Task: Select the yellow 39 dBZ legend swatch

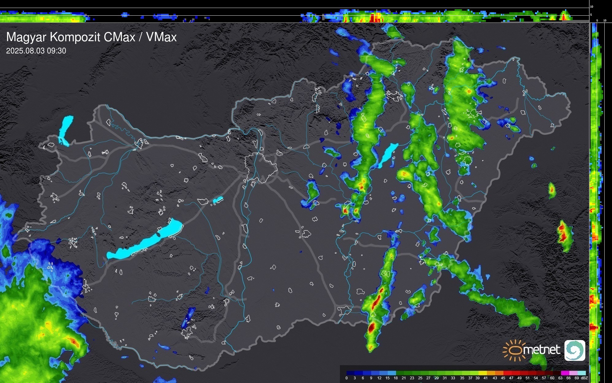Action: pos(483,373)
